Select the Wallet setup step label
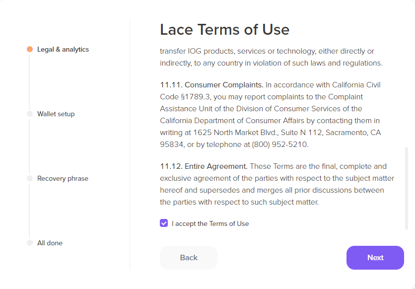Image resolution: width=415 pixels, height=289 pixels. [56, 114]
